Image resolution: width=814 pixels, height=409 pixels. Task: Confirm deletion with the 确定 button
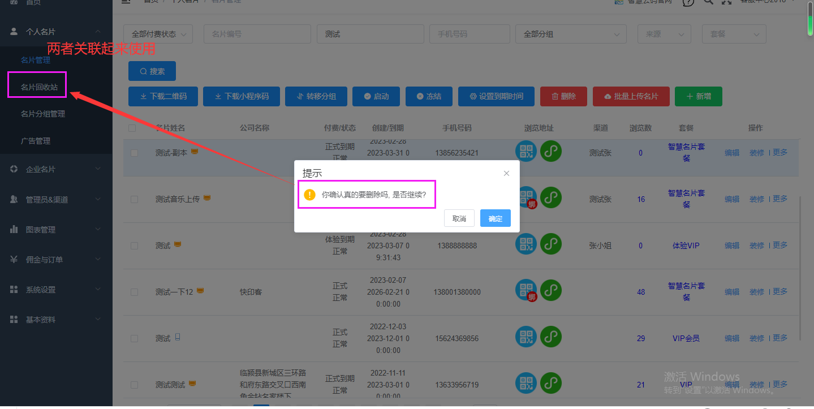pos(495,218)
